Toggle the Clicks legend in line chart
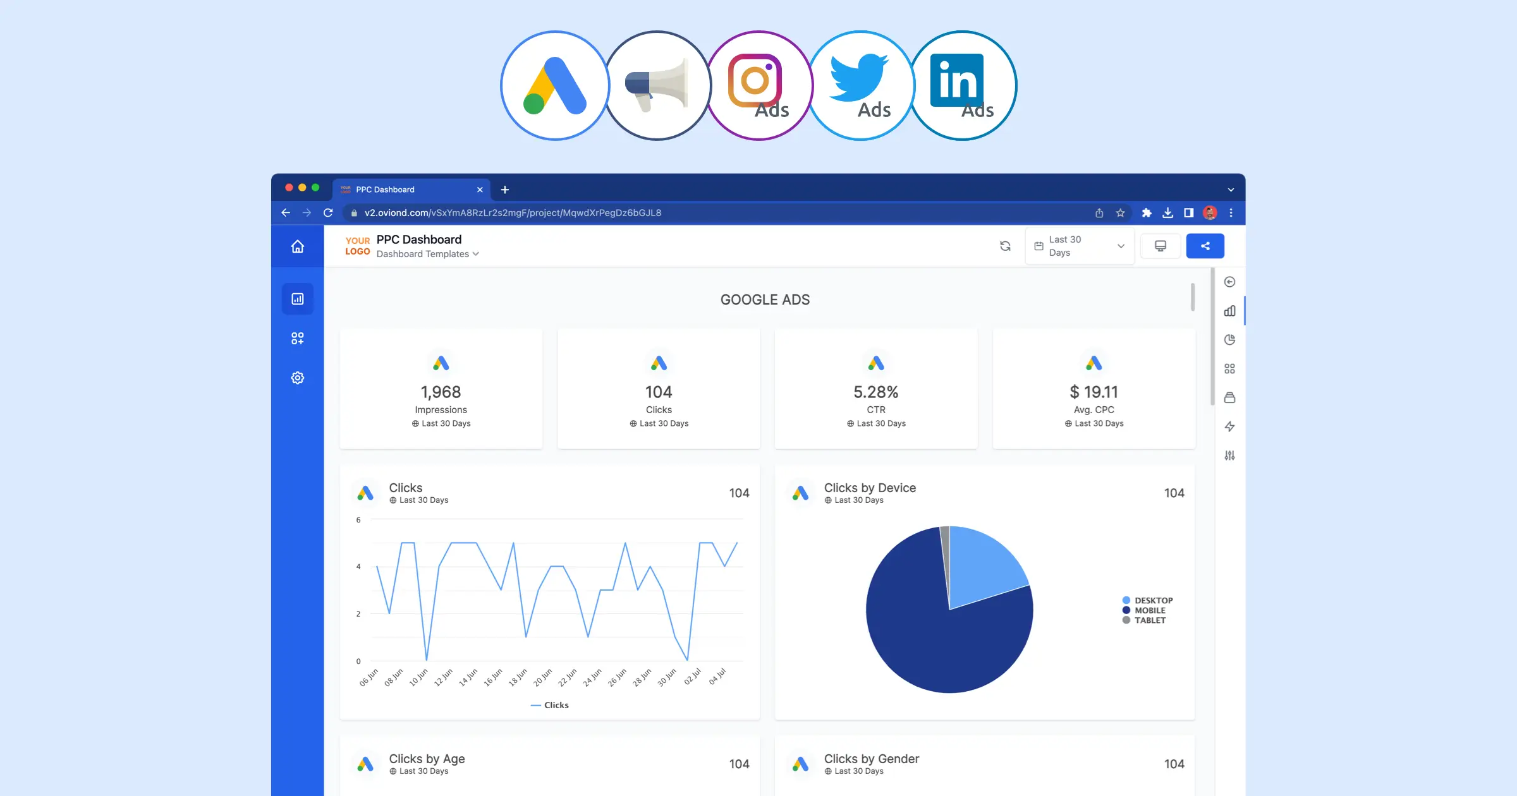Screen dimensions: 1517x796 click(550, 705)
